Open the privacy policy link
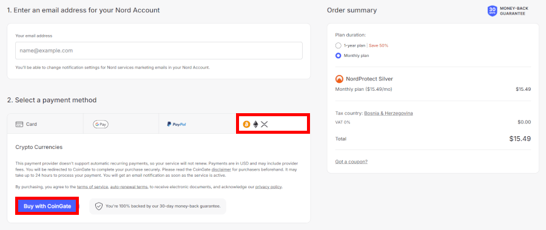 pyautogui.click(x=269, y=187)
